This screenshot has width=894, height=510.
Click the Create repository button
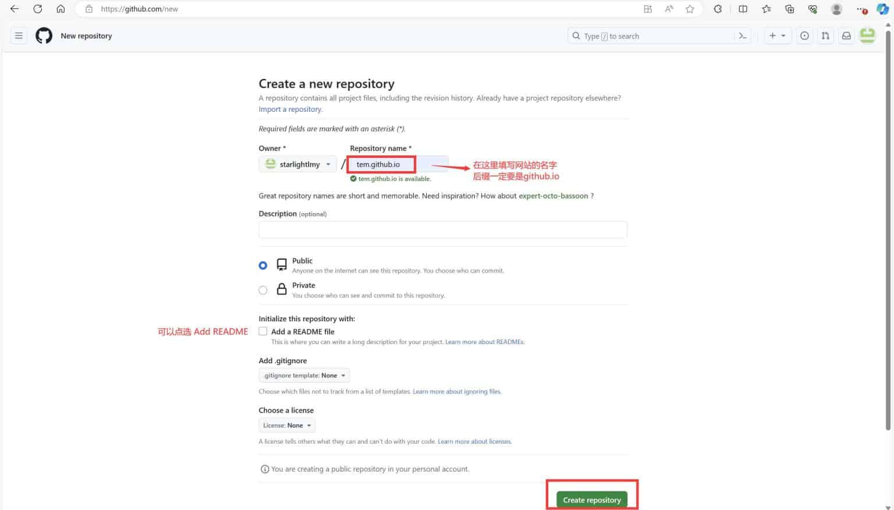pyautogui.click(x=591, y=500)
